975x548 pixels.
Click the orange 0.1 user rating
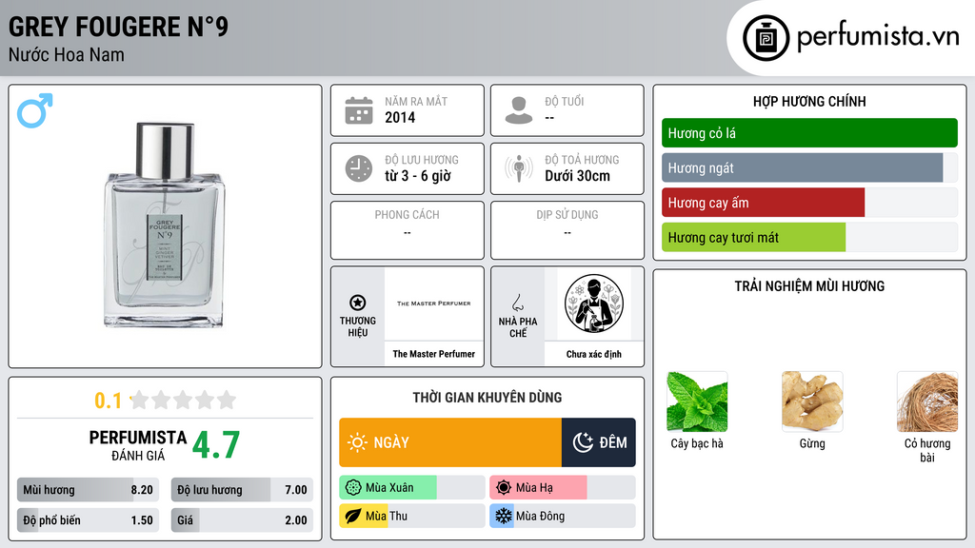point(108,401)
